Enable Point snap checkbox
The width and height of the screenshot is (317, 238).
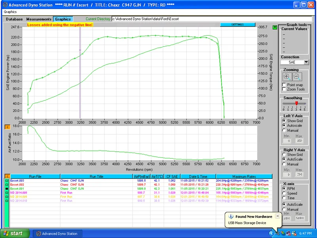[x=284, y=85]
